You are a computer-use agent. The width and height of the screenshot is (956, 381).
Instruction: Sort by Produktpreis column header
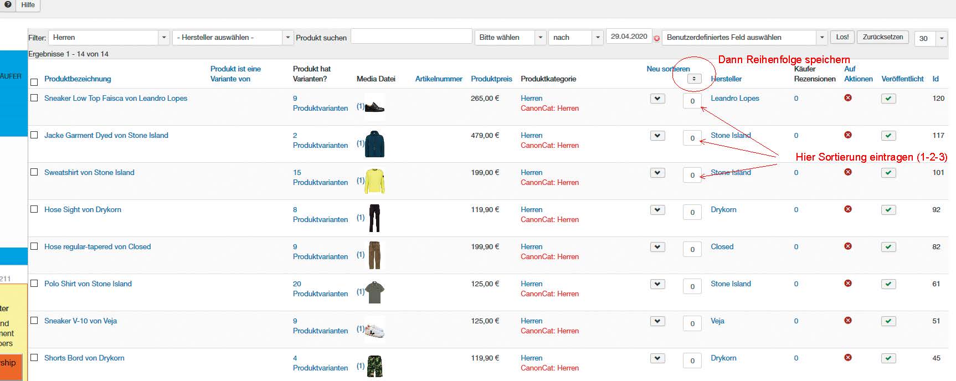click(x=491, y=79)
